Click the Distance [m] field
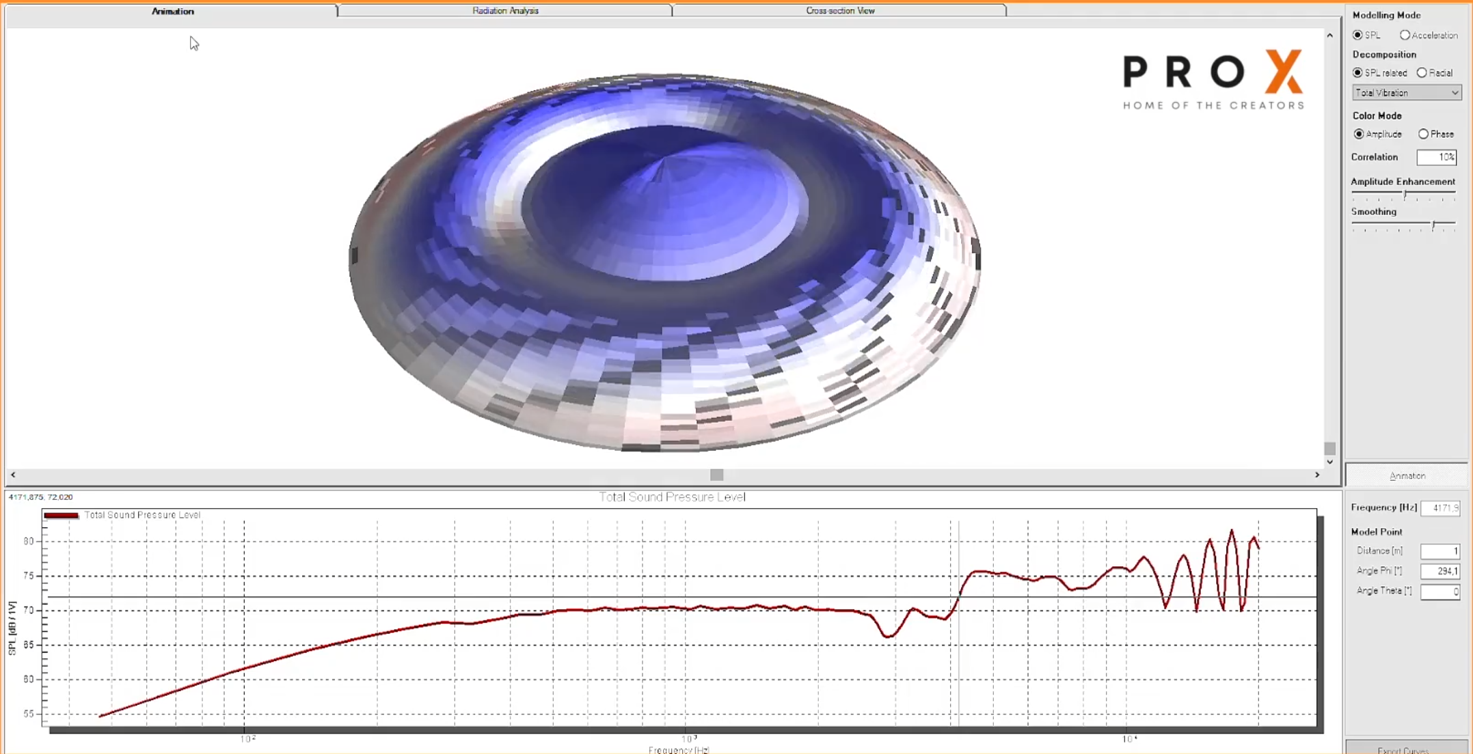1473x754 pixels. click(x=1440, y=551)
